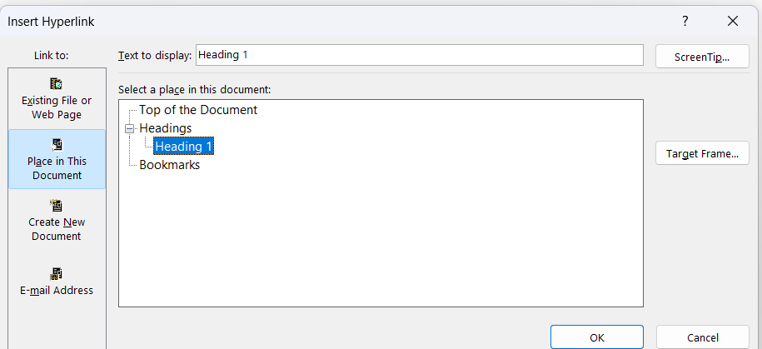Image resolution: width=762 pixels, height=349 pixels.
Task: Click the Text to display label
Action: [x=155, y=56]
